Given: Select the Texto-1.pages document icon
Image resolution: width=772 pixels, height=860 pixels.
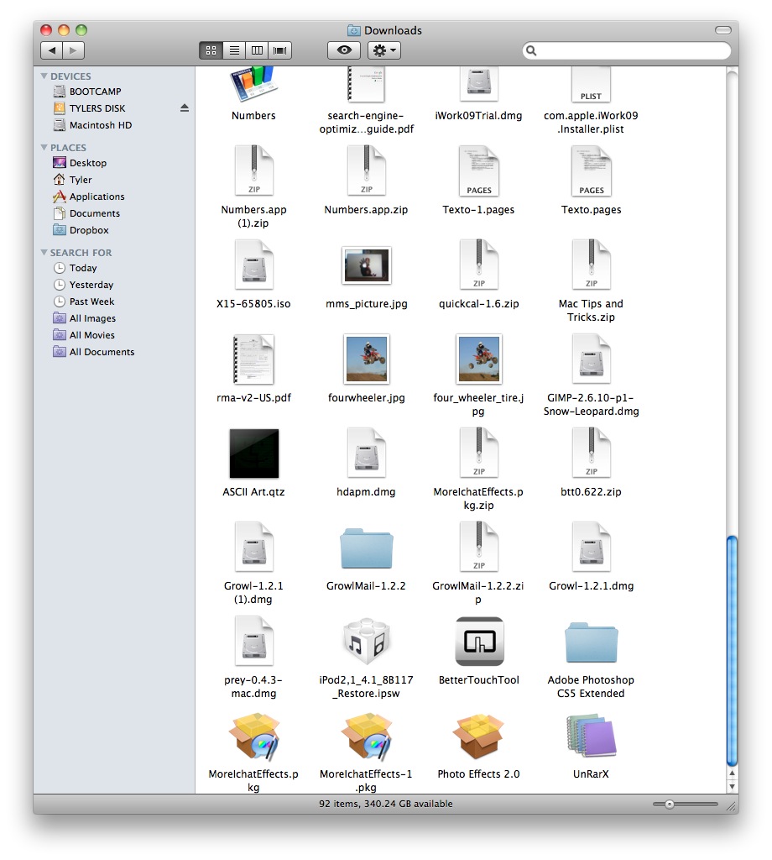Looking at the screenshot, I should [479, 170].
